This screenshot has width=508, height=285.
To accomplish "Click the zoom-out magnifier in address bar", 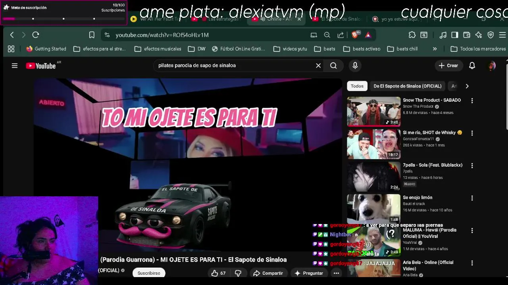I will (327, 35).
